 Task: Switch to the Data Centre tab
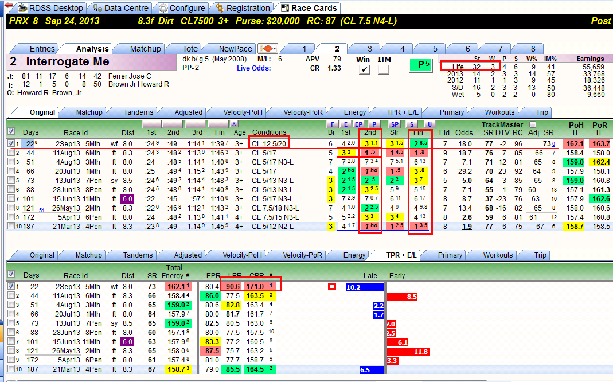[121, 8]
